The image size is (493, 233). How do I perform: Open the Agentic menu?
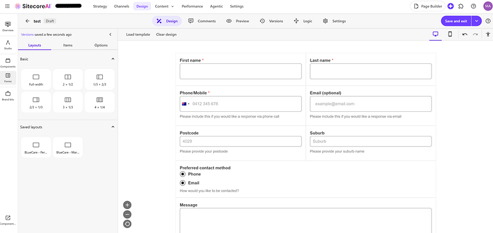[x=216, y=6]
